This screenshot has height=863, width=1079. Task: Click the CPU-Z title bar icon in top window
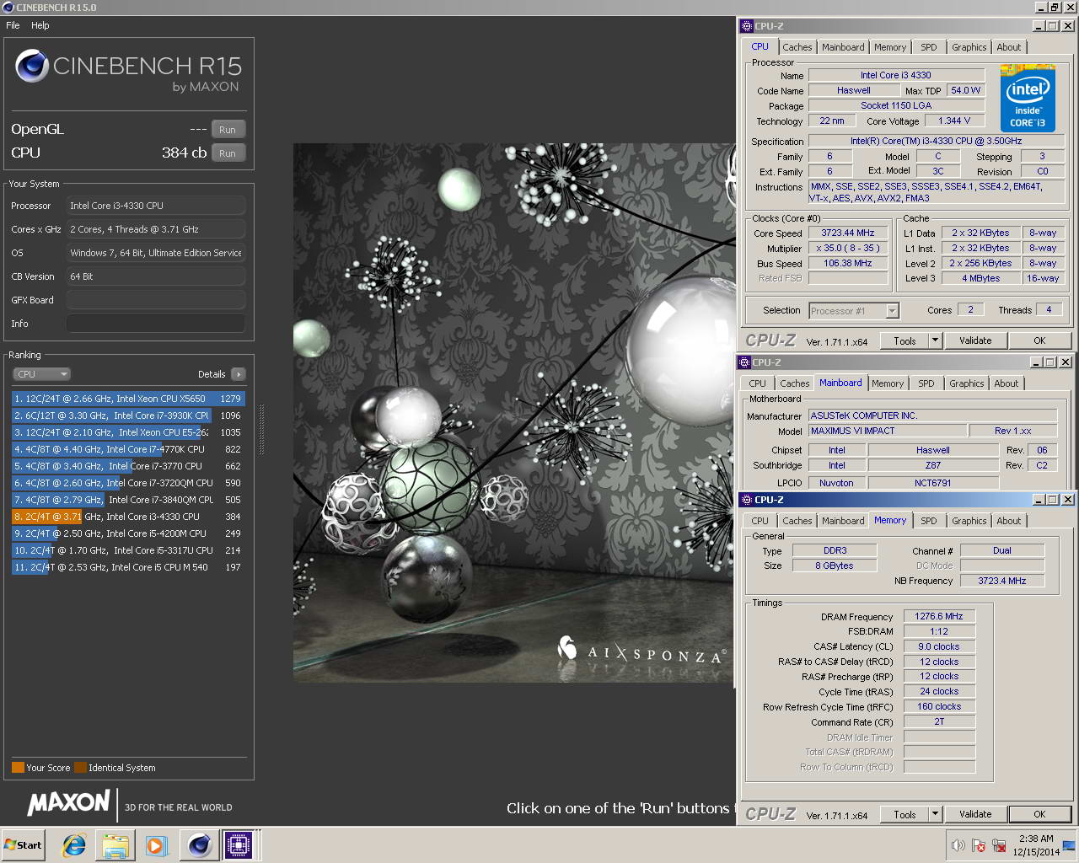point(746,26)
